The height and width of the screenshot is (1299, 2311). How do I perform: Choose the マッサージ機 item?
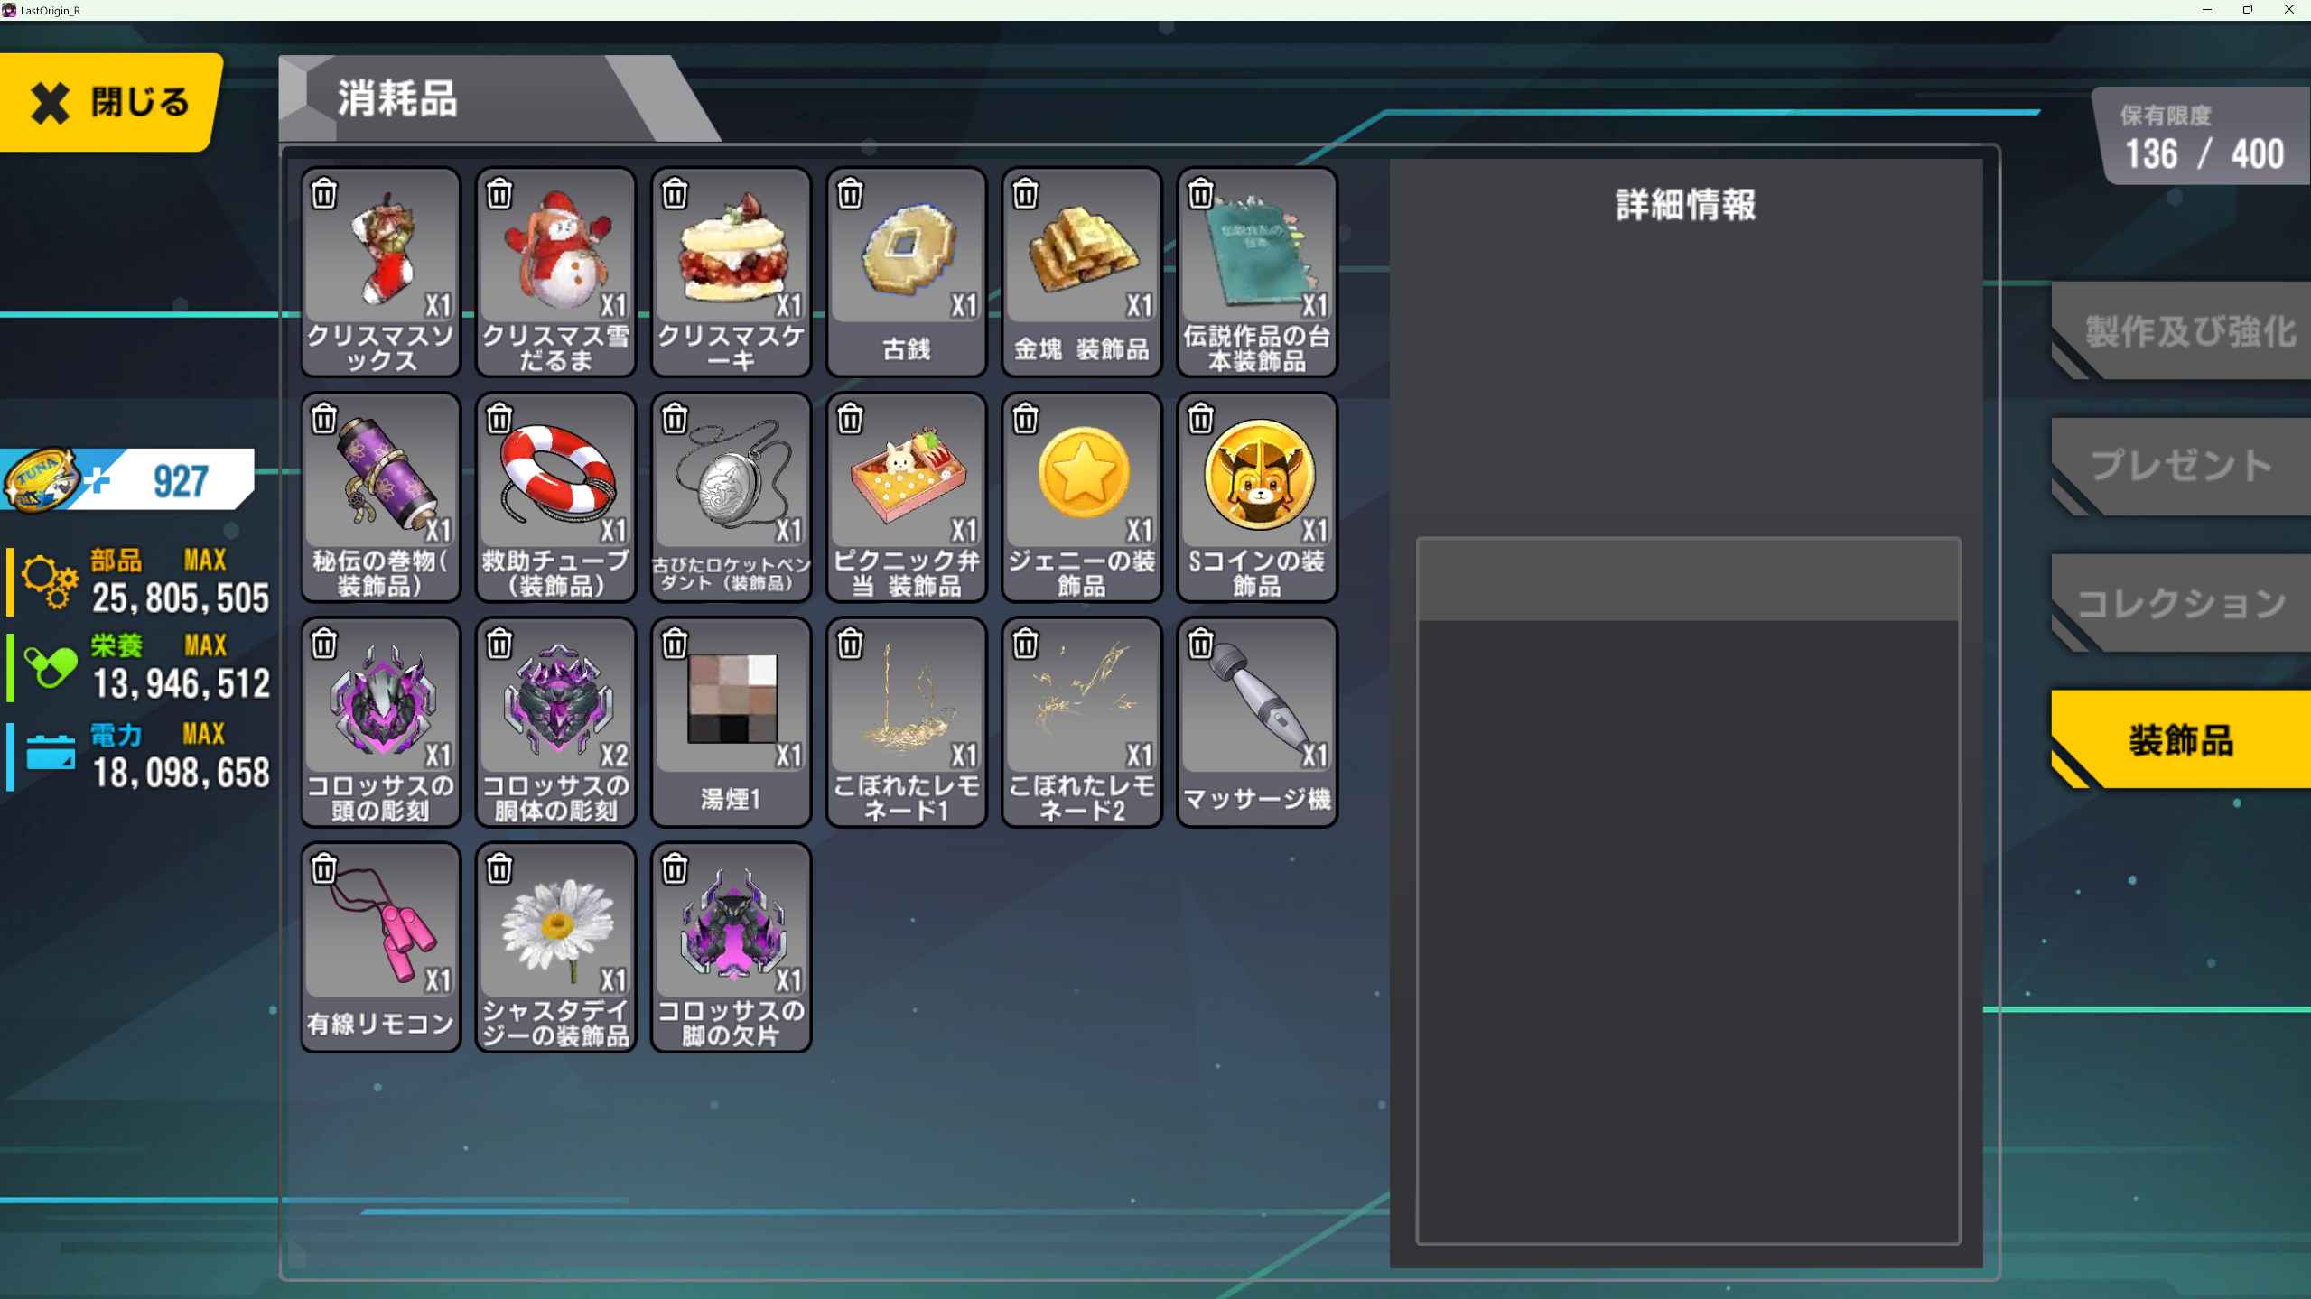click(x=1256, y=721)
